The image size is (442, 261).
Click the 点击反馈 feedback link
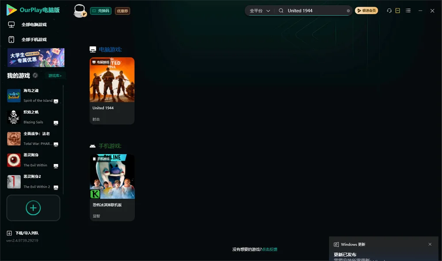coord(270,250)
